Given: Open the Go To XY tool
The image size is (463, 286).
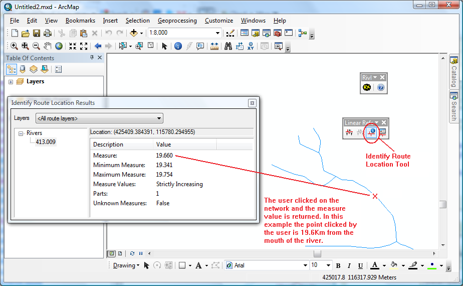Looking at the screenshot, I should tap(251, 46).
